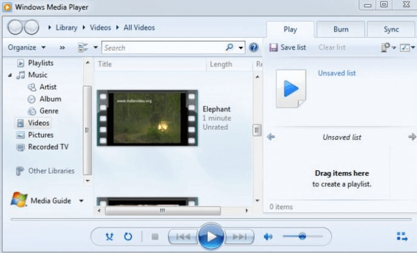
Task: Expand the breadcrumb arrow before Library
Action: [x=49, y=28]
